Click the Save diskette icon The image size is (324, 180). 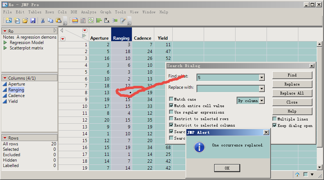tap(33, 21)
